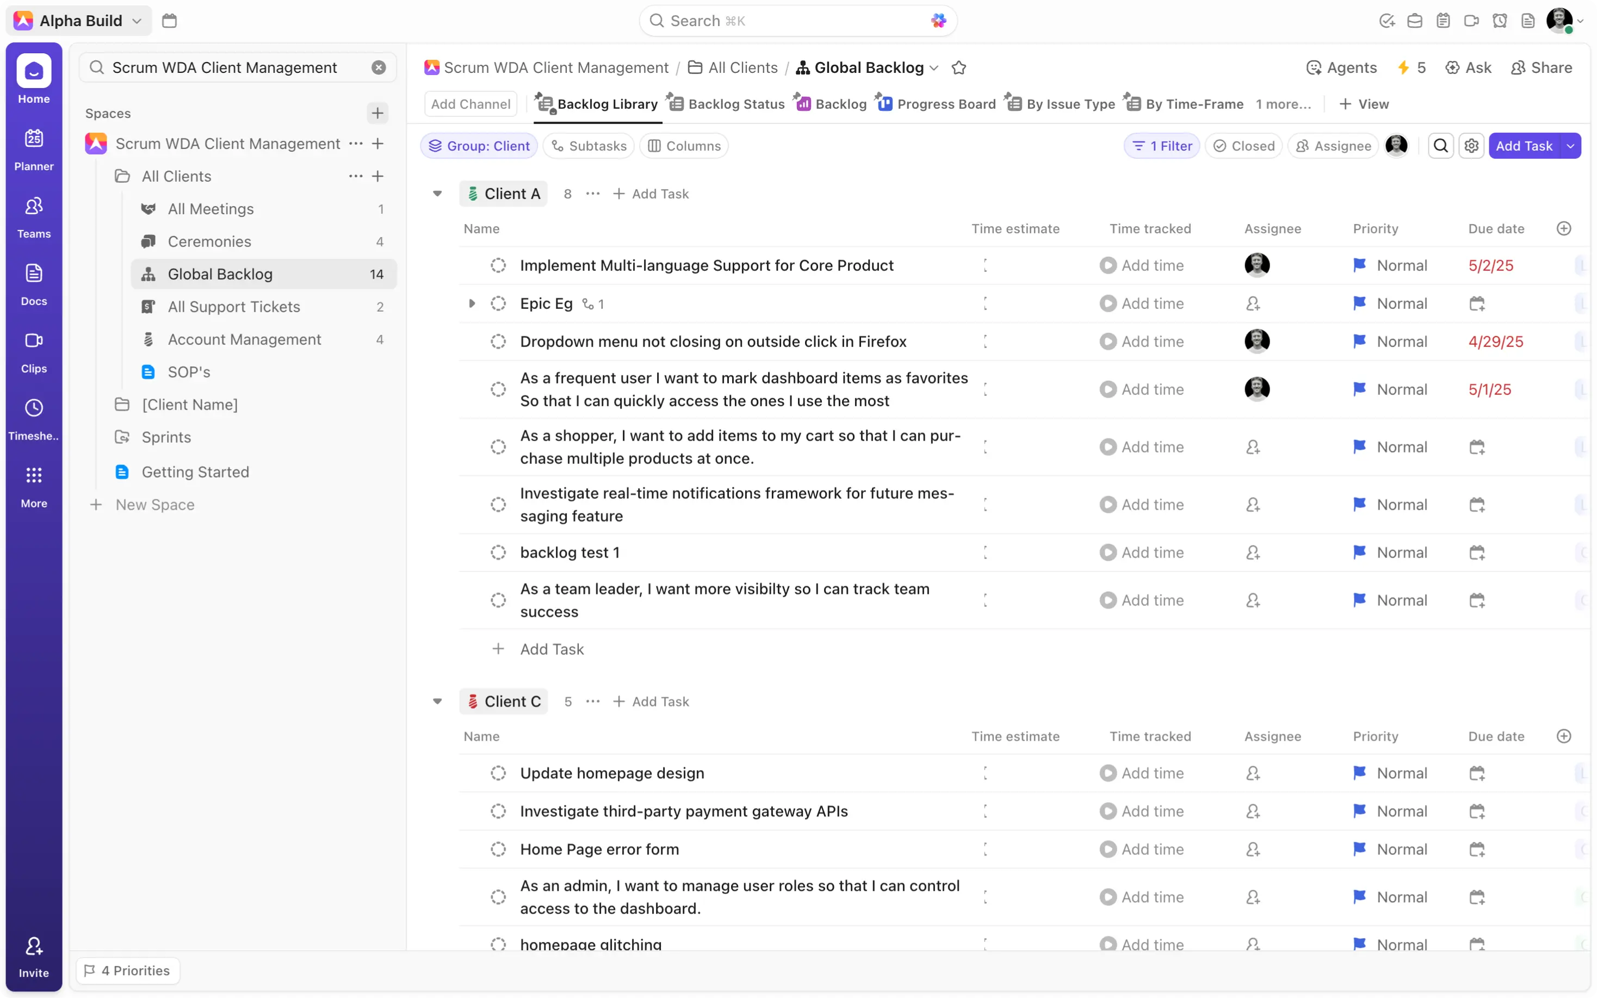Click the search icon in the view toolbar

click(x=1440, y=146)
